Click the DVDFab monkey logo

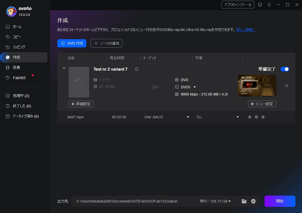coord(11,12)
